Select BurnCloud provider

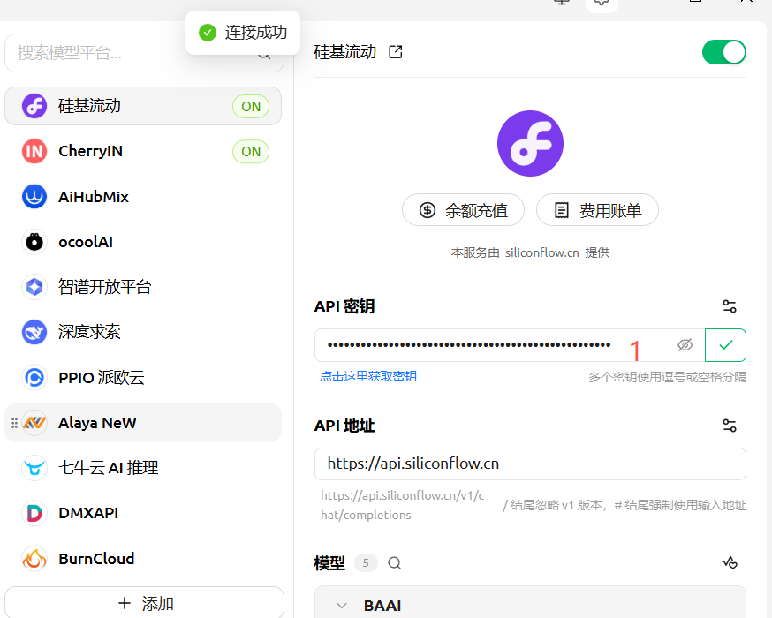(143, 559)
